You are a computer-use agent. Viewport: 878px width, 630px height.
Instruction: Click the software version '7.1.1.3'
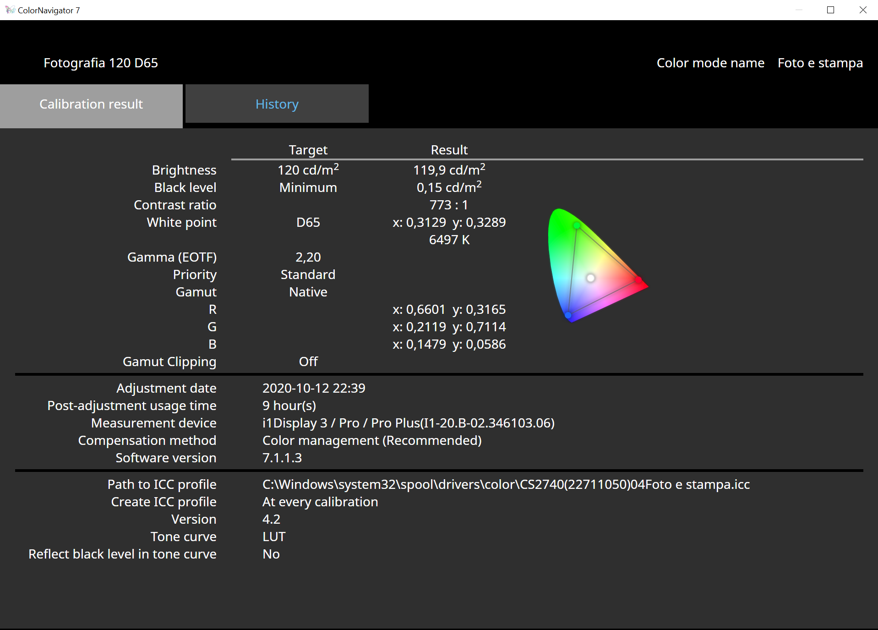[282, 458]
